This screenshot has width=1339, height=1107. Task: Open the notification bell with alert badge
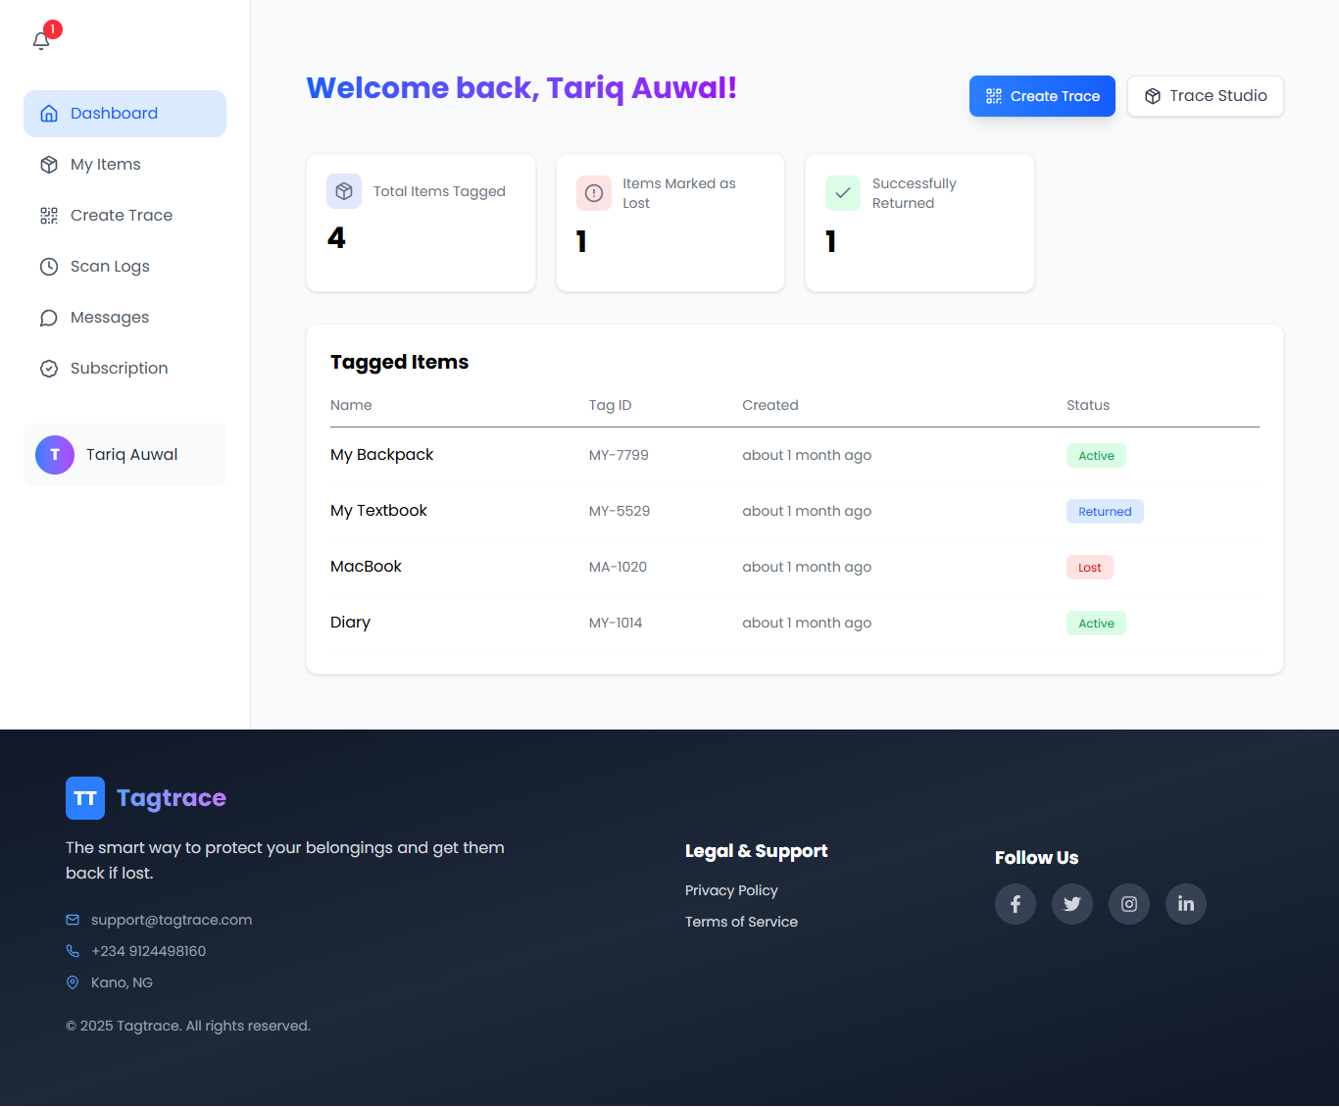(41, 39)
